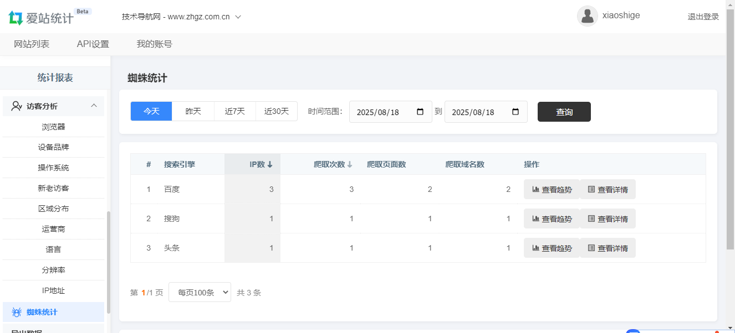735x333 pixels.
Task: Select the 今天 time filter
Action: tap(151, 111)
